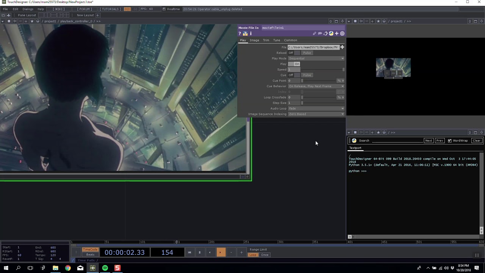This screenshot has width=485, height=273.
Task: Click the plus icon in the parameter dialog header
Action: coord(336,33)
